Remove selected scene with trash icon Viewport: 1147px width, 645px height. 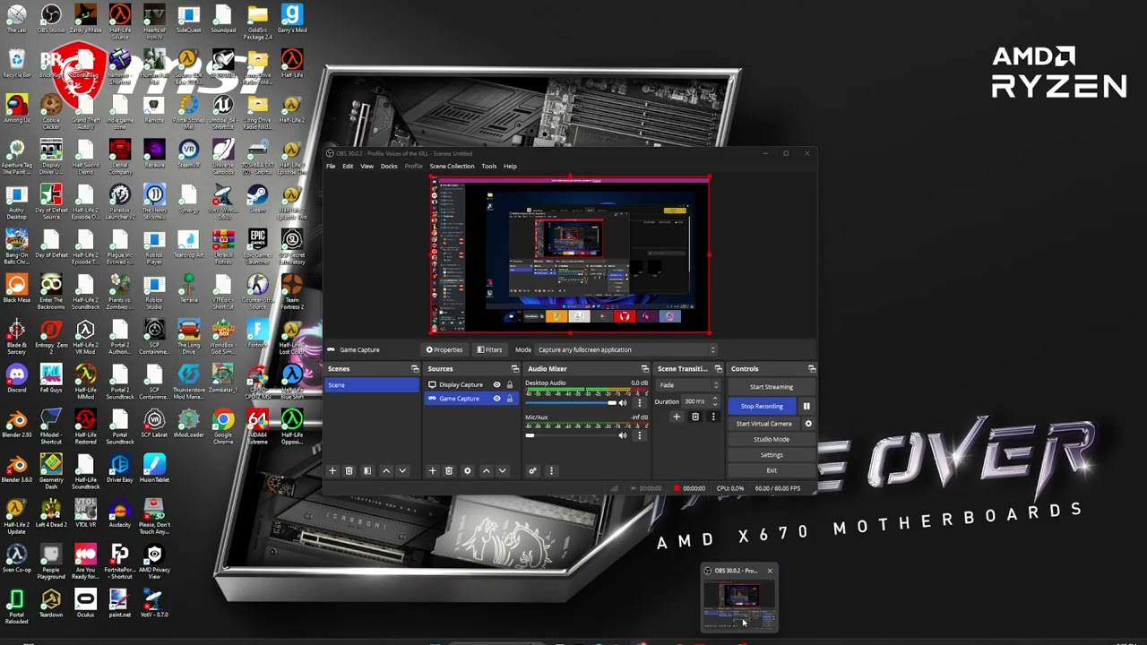point(349,471)
